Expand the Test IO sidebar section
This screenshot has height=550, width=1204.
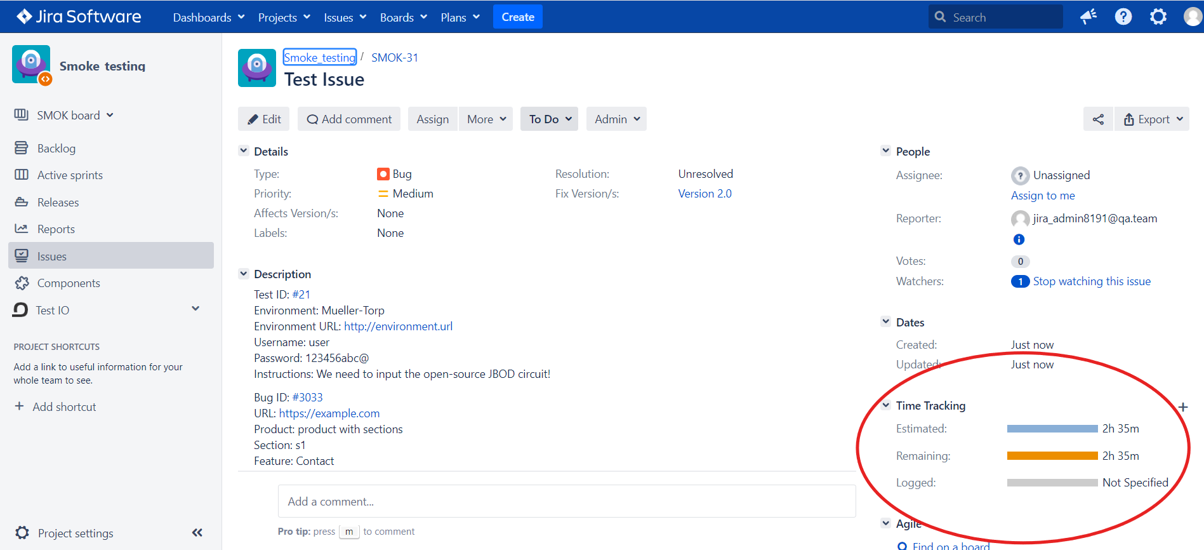click(195, 309)
